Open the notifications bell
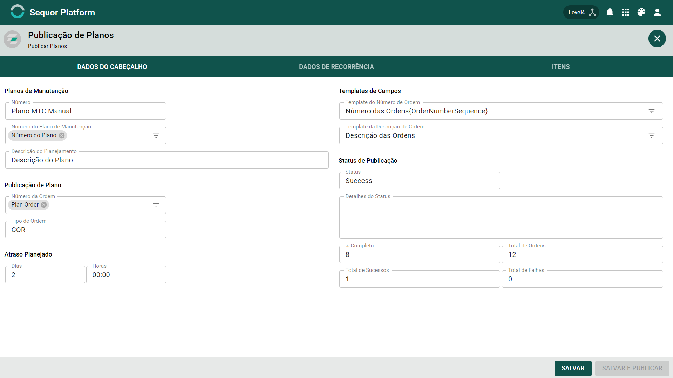 (x=610, y=12)
